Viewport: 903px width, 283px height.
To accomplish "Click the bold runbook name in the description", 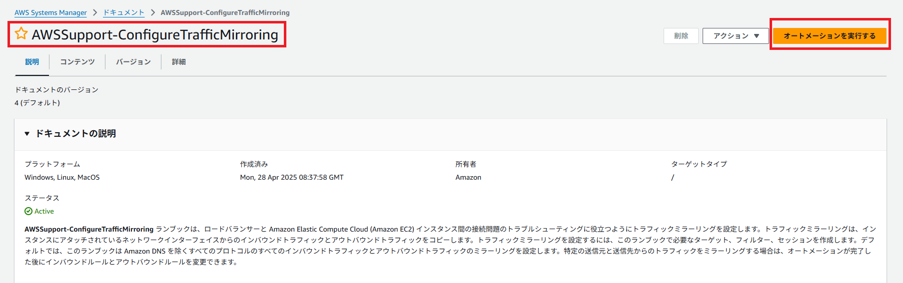I will tap(89, 229).
